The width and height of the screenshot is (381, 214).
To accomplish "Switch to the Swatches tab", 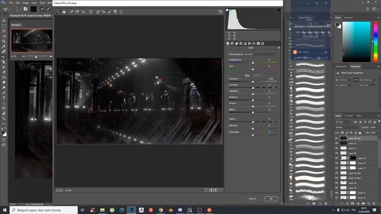I will click(348, 18).
